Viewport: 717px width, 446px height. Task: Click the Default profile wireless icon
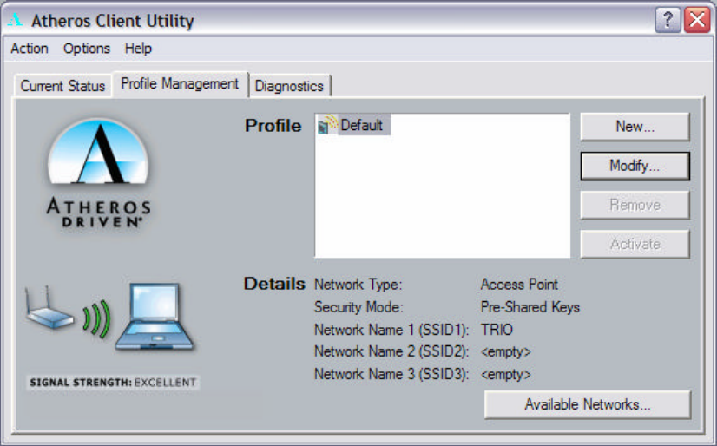pyautogui.click(x=327, y=124)
